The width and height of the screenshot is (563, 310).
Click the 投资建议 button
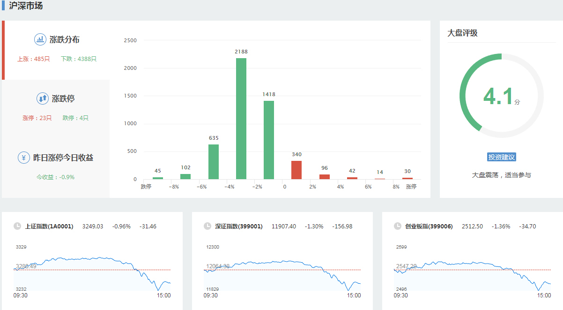(501, 157)
